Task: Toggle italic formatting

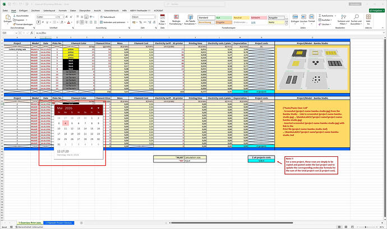Action: point(43,22)
